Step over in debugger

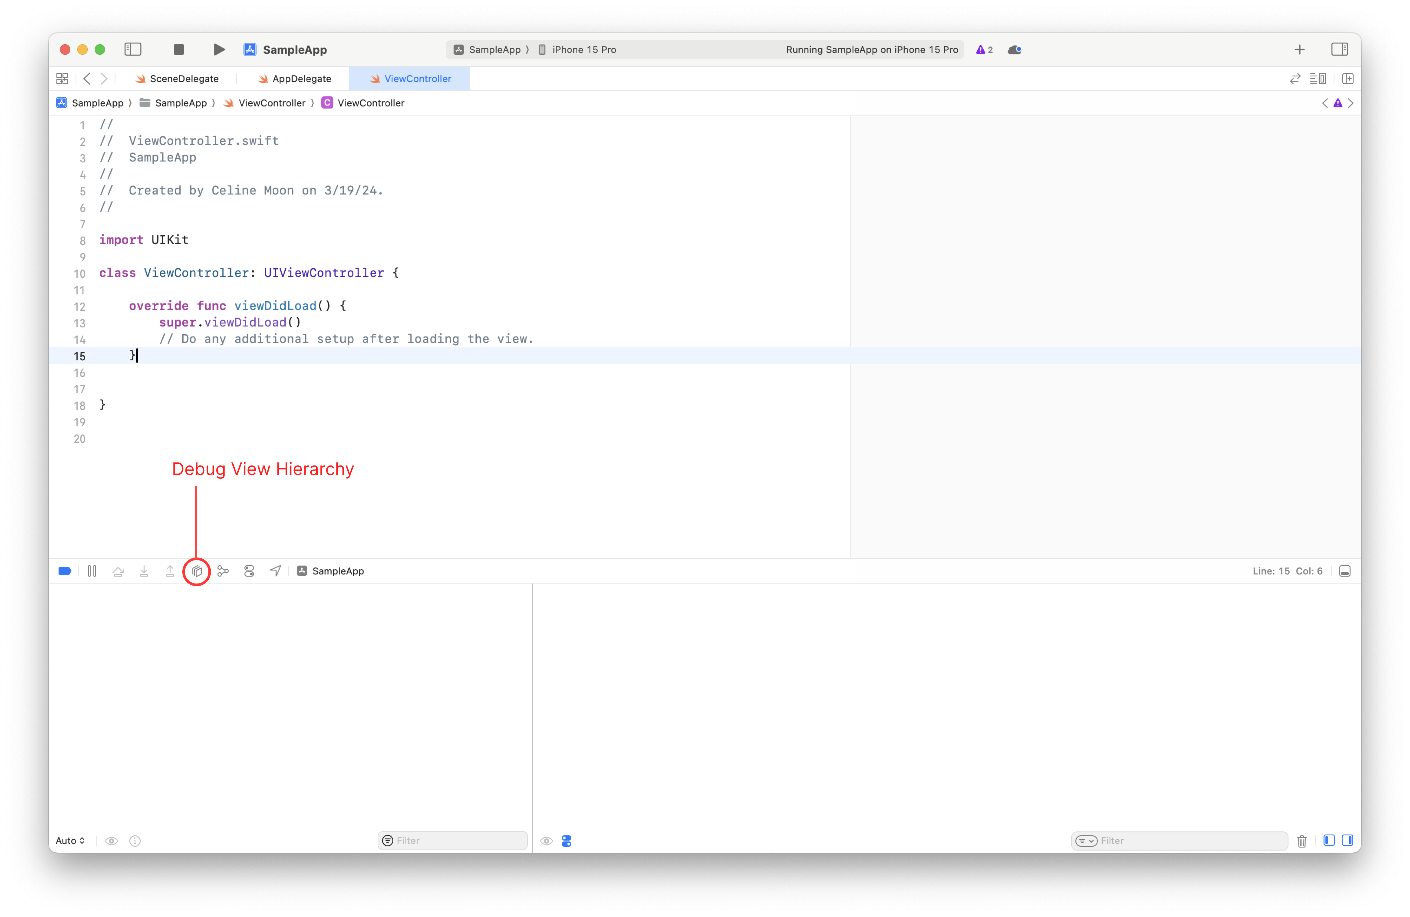118,571
